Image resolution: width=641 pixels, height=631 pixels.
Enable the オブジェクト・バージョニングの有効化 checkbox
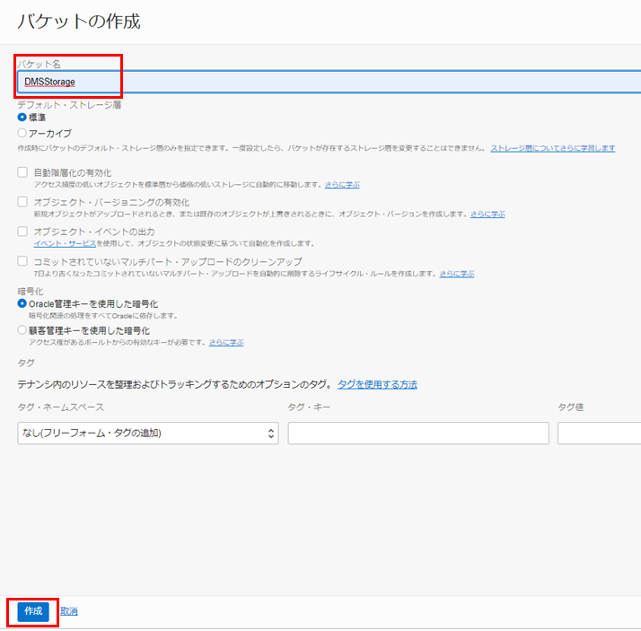click(x=22, y=202)
